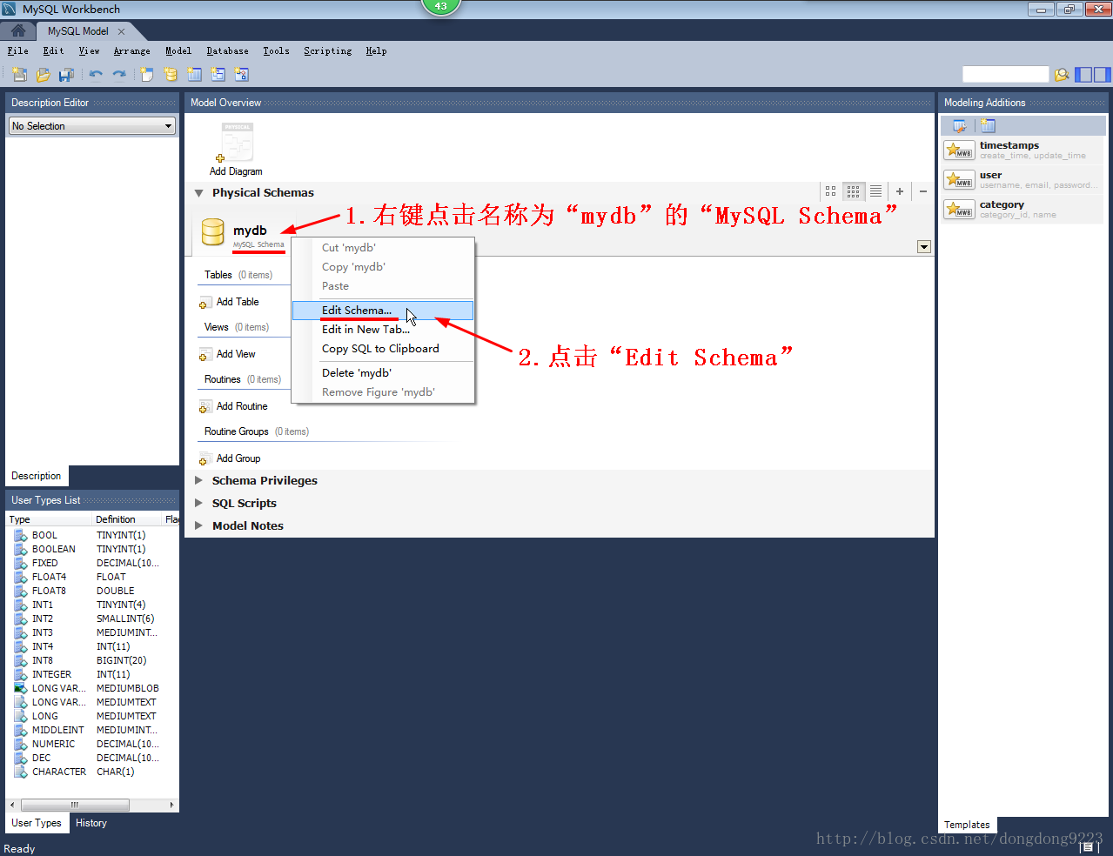Screen dimensions: 1113x856
Task: Switch schema view to large icons
Action: point(830,191)
